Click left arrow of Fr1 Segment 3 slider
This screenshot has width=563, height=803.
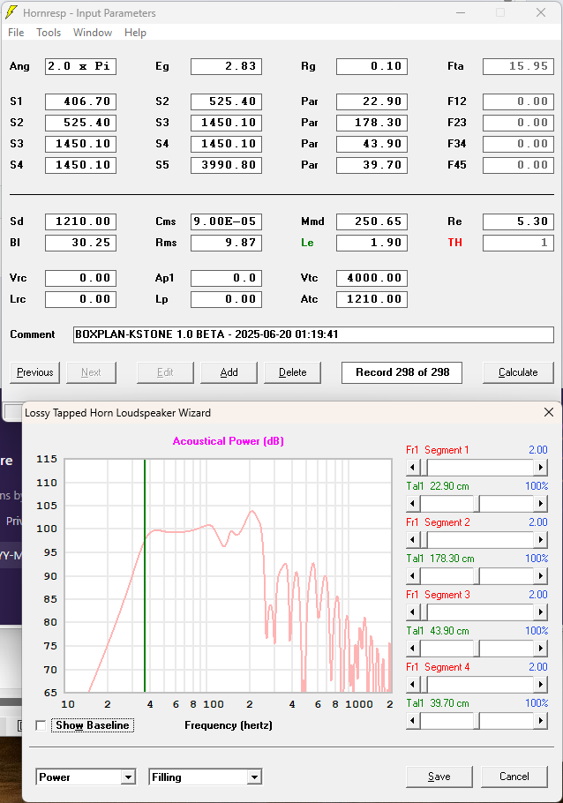click(x=413, y=612)
